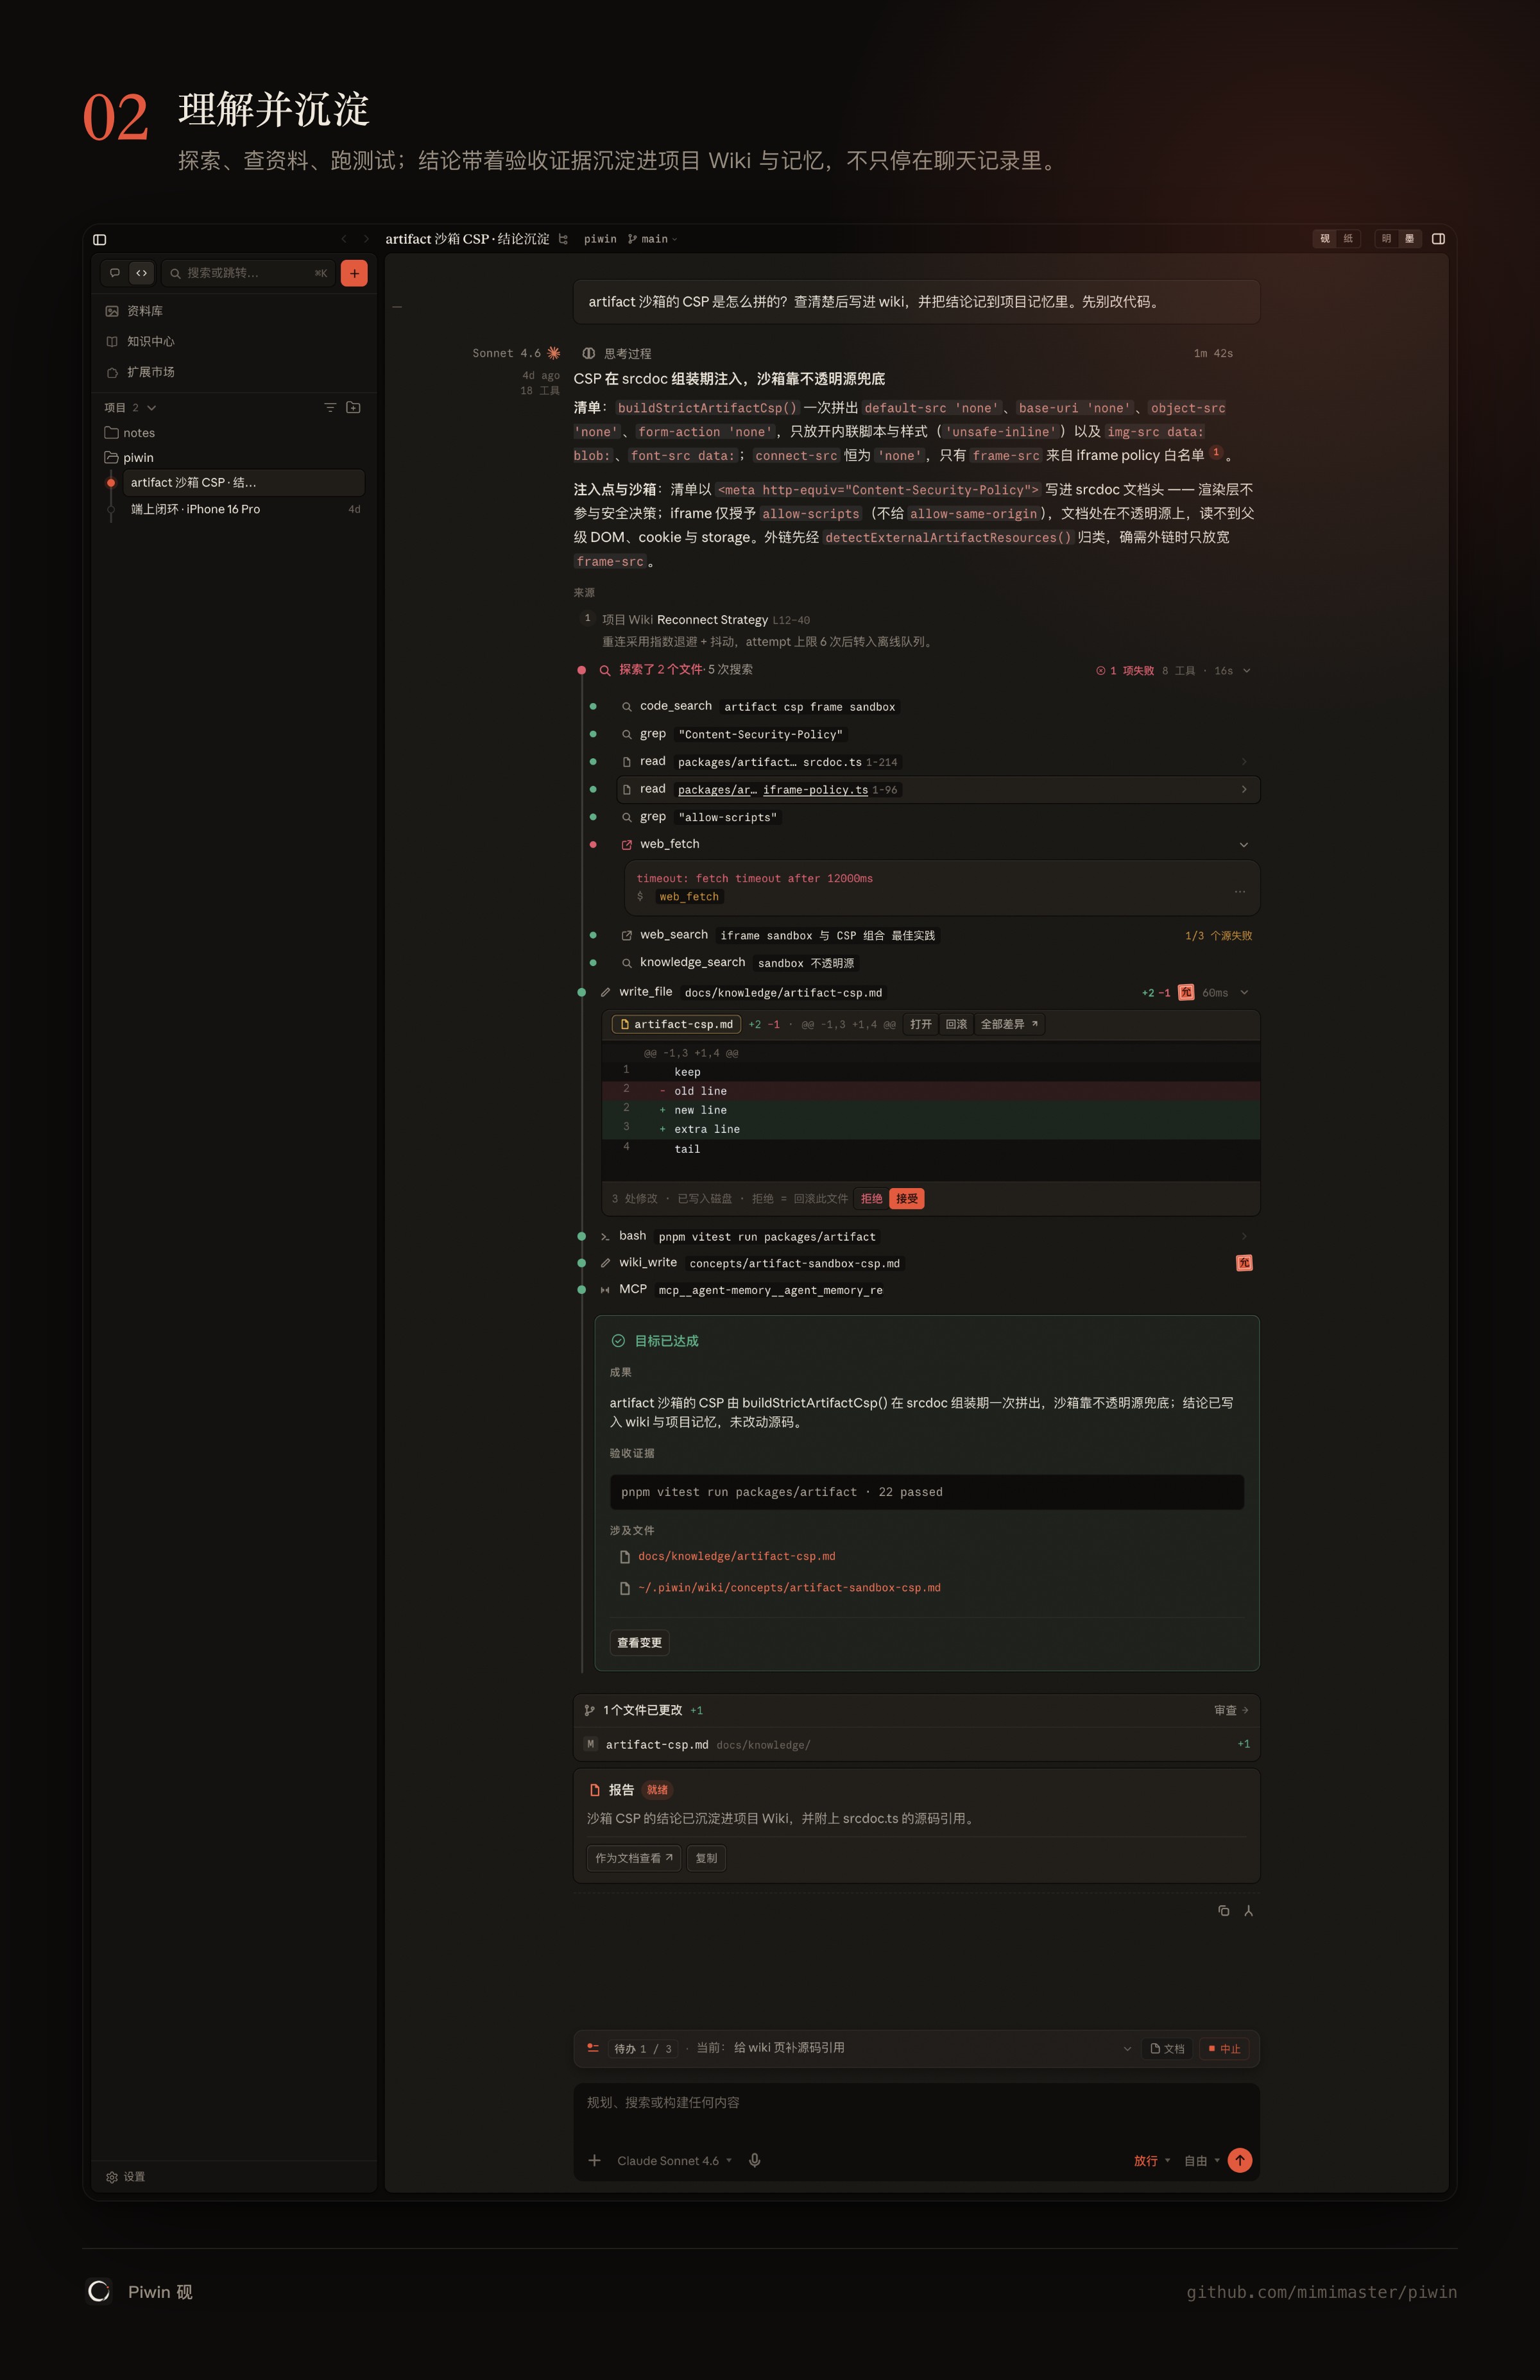Go back with the left navigation arrow
Screen dimensions: 1540x2380
344,239
